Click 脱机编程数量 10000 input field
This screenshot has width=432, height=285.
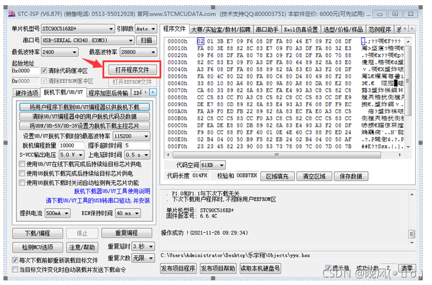point(71,146)
